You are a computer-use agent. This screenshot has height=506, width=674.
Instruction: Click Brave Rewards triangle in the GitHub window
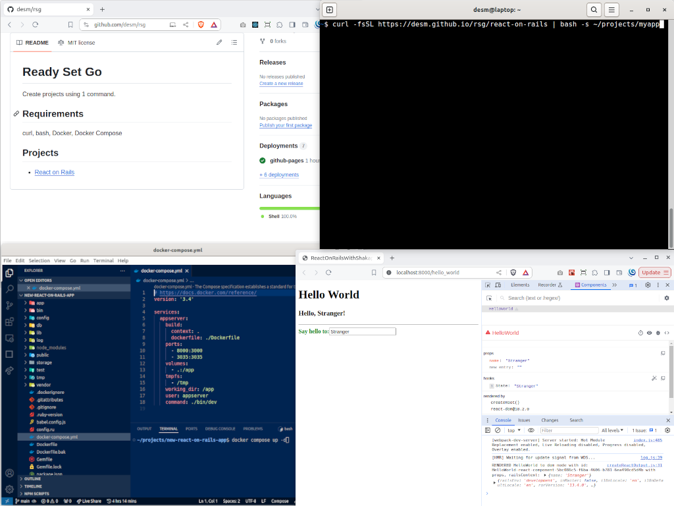pos(214,24)
